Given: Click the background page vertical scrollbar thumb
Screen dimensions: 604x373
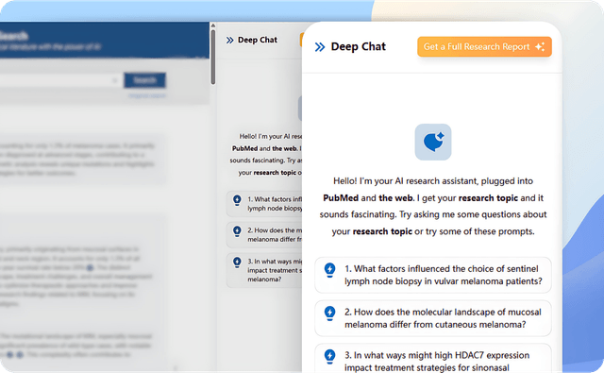Looking at the screenshot, I should click(x=213, y=57).
